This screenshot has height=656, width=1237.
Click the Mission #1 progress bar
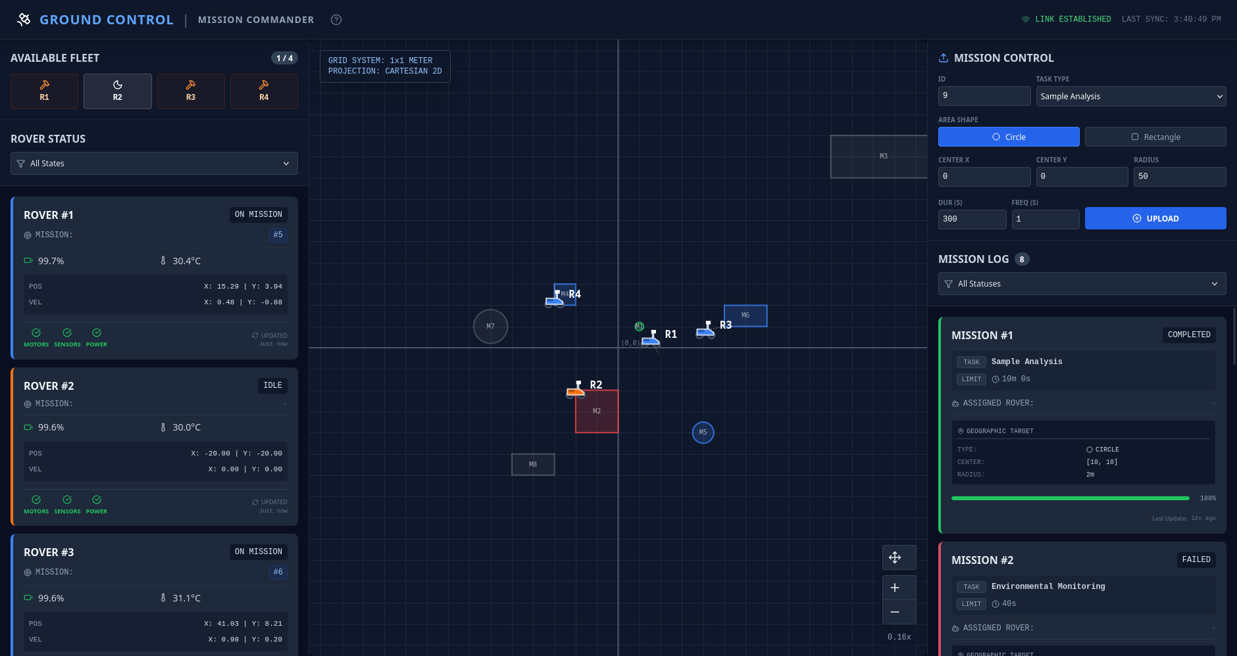click(1070, 498)
